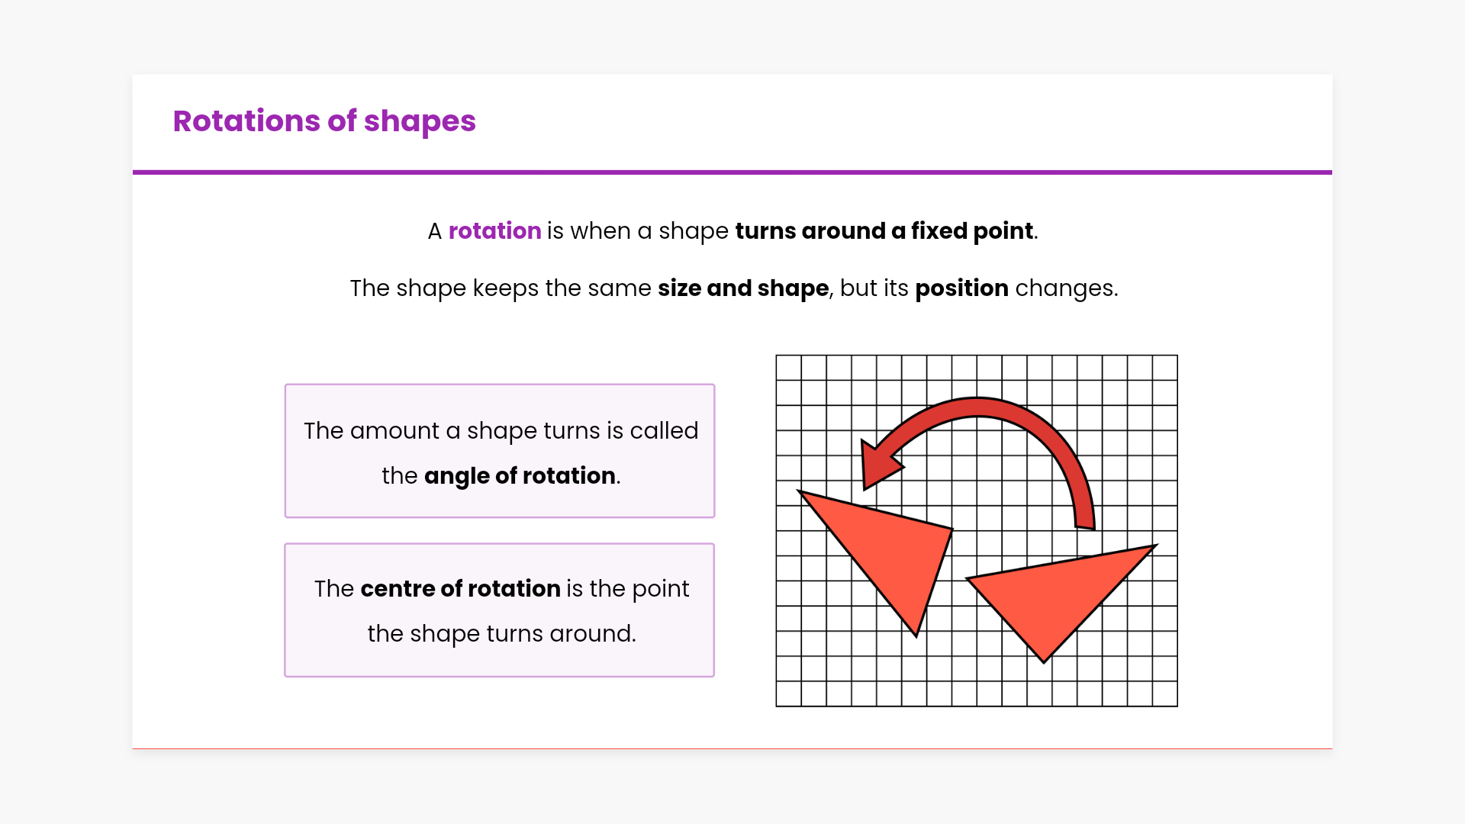Click the bold "angle of rotation" term
Image resolution: width=1465 pixels, height=824 pixels.
(x=520, y=475)
